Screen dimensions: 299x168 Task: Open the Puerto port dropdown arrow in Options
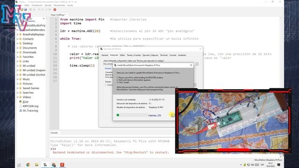(x=195, y=85)
